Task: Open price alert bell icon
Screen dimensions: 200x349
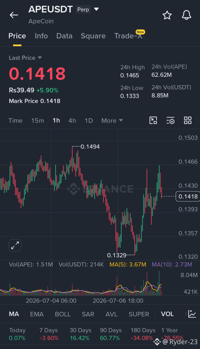Action: 187,15
